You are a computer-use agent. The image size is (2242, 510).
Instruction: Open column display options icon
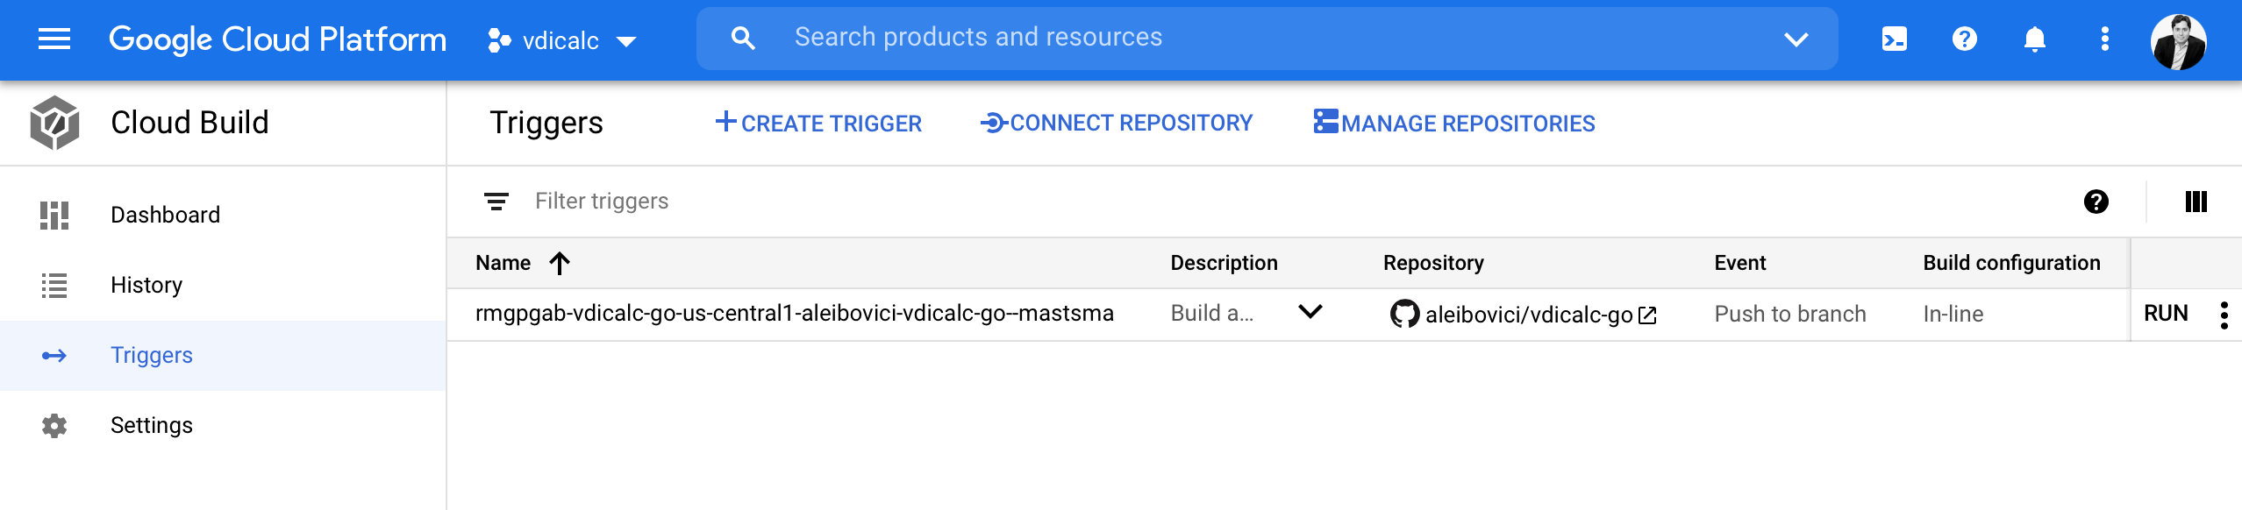pyautogui.click(x=2196, y=202)
